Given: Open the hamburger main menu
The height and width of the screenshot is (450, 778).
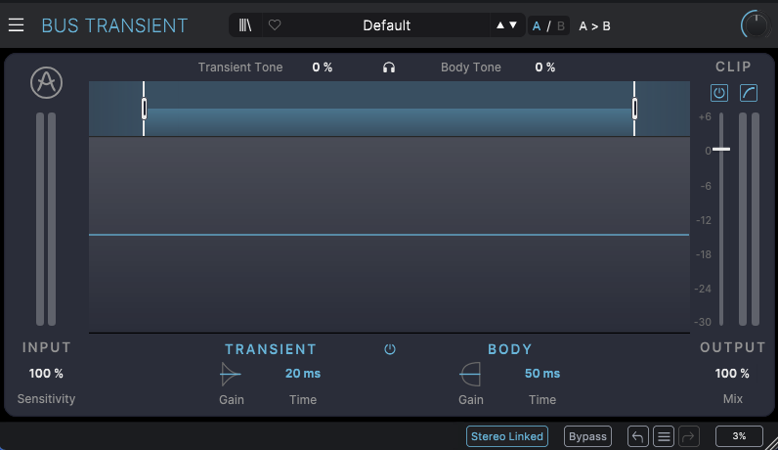Looking at the screenshot, I should [x=17, y=25].
